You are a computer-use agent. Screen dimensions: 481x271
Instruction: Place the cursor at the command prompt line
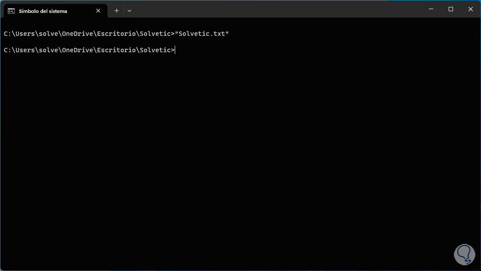pyautogui.click(x=174, y=50)
